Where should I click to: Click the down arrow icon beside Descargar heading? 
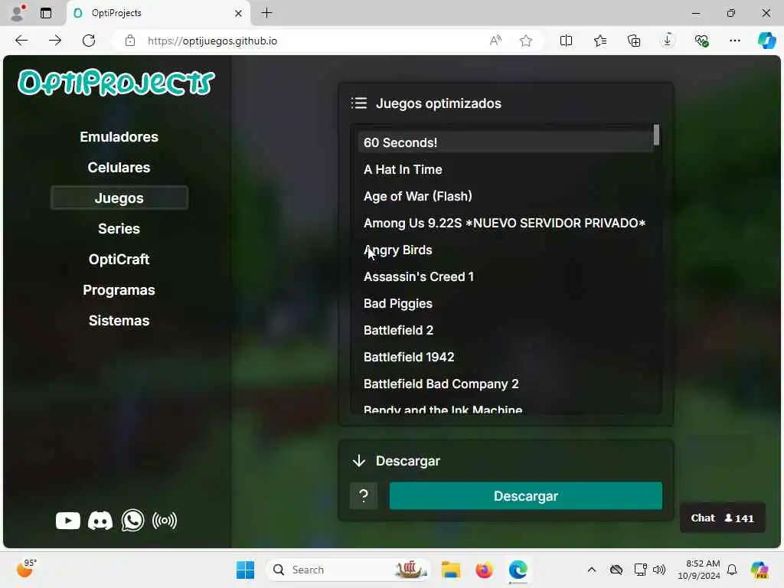[359, 460]
